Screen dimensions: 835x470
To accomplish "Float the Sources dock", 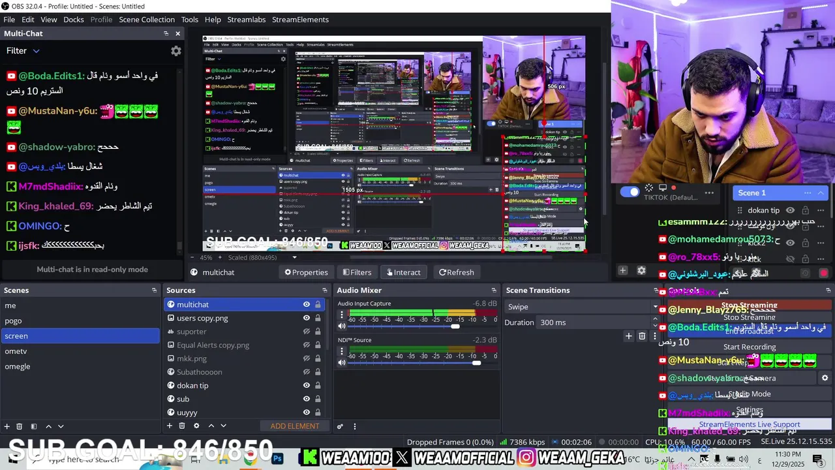I will pyautogui.click(x=324, y=290).
